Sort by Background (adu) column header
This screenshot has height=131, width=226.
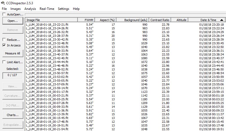[132, 20]
